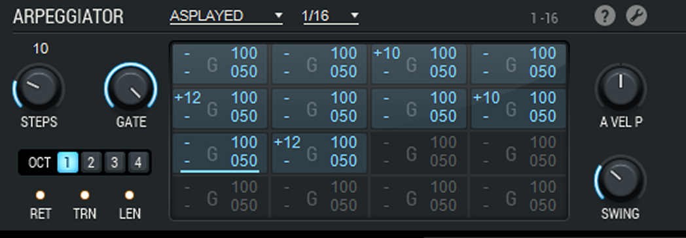The image size is (686, 238).
Task: Toggle the G glide in step 2
Action: [312, 65]
